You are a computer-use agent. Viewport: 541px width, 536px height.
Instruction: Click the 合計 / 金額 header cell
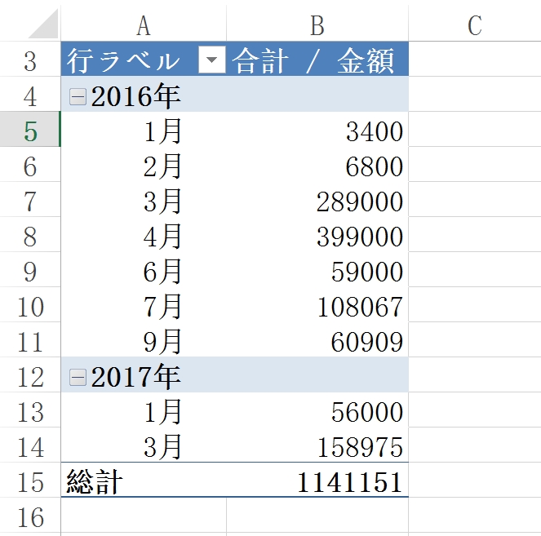point(317,61)
